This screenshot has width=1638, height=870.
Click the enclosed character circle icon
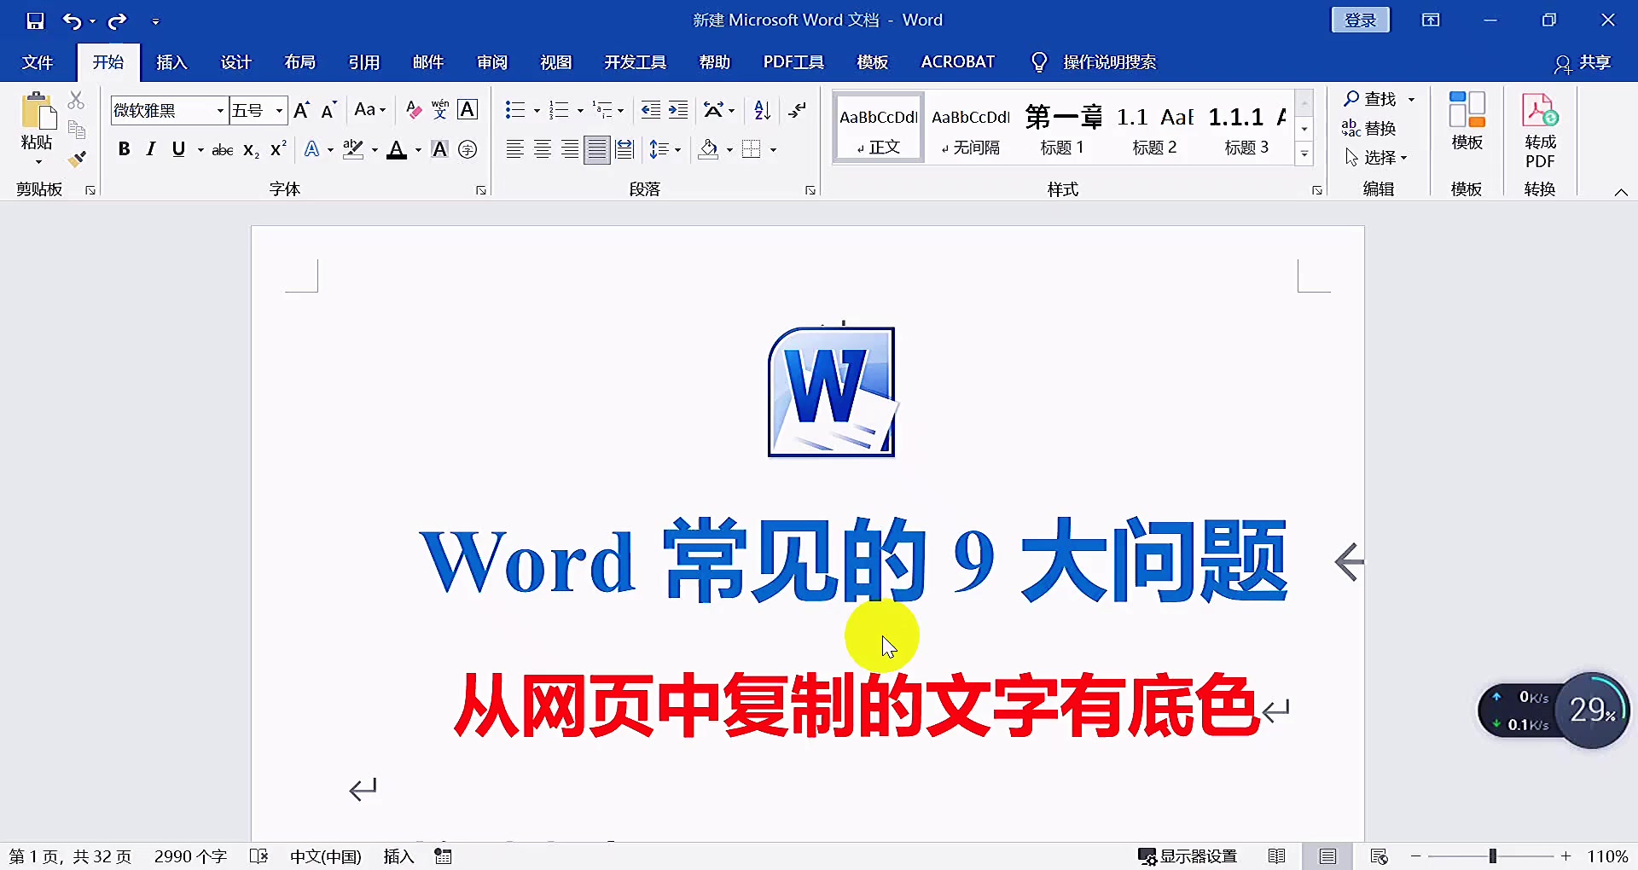[x=468, y=150]
